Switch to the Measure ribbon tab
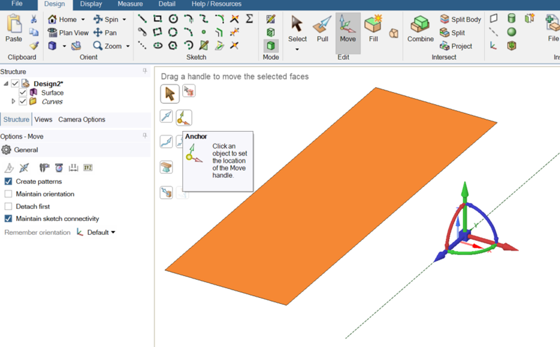The image size is (560, 347). tap(130, 4)
